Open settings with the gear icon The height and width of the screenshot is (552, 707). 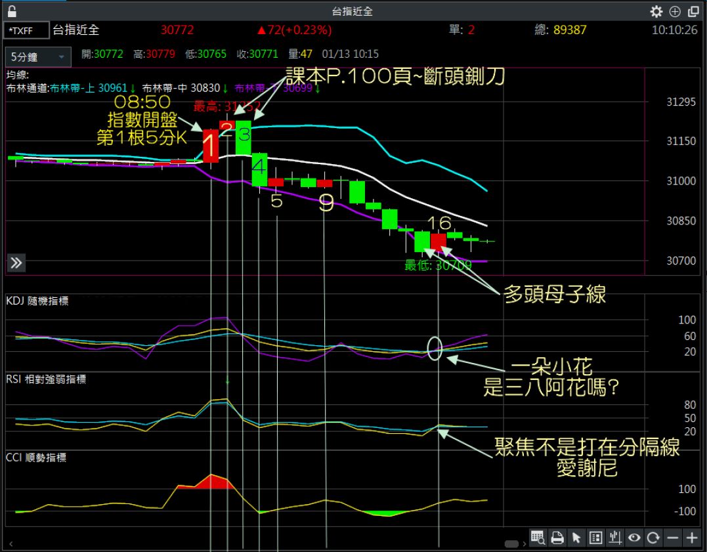tap(656, 11)
